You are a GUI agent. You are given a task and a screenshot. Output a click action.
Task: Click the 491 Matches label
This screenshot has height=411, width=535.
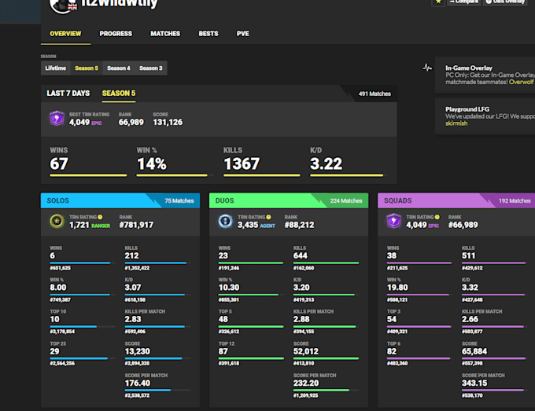374,94
